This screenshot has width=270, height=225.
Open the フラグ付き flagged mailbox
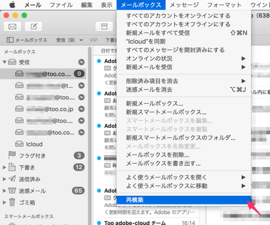pyautogui.click(x=32, y=156)
